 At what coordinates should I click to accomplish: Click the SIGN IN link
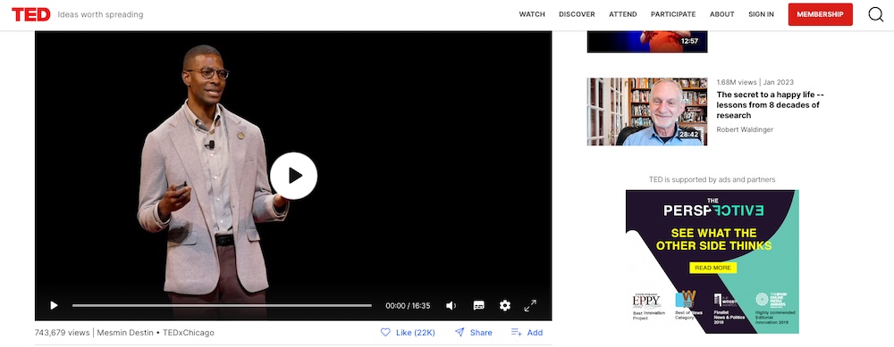[x=761, y=14]
